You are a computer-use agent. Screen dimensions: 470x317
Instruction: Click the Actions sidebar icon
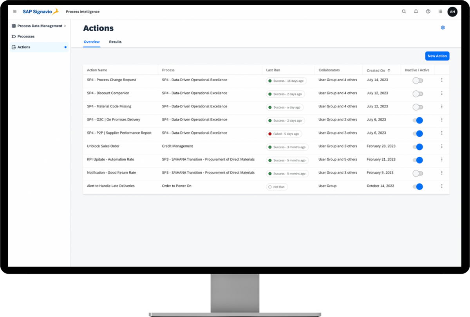point(14,47)
